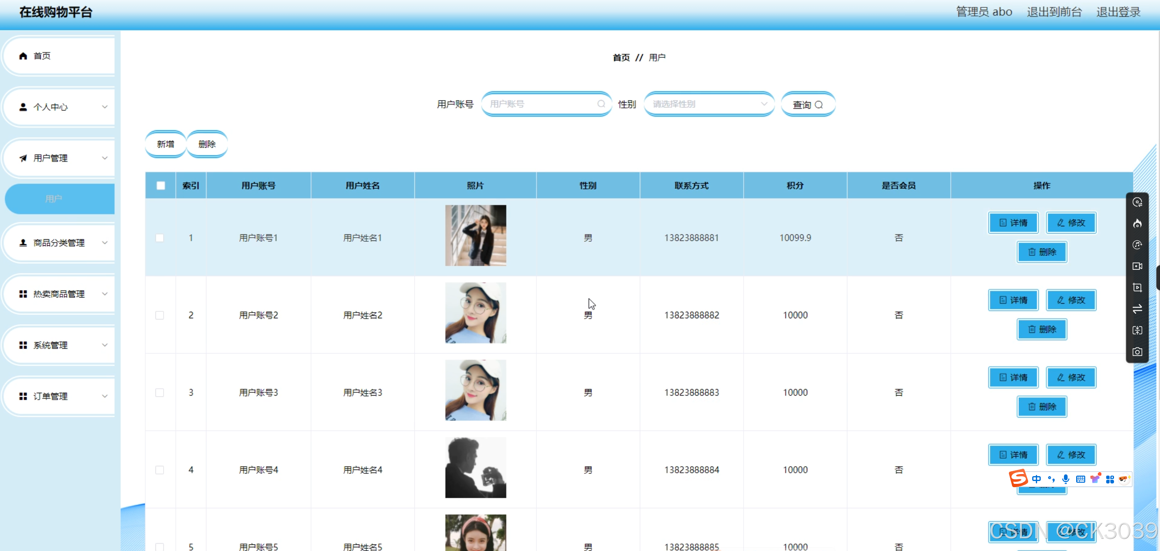Click the music note refresh icon
The width and height of the screenshot is (1160, 551).
[x=1137, y=245]
